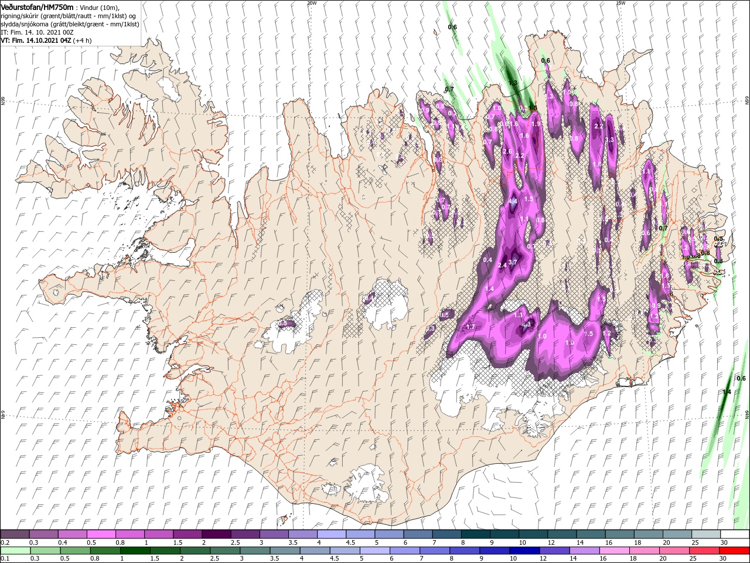The image size is (750, 563).
Task: Pick the deep blue lower swatch starting at 10
Action: point(524,551)
